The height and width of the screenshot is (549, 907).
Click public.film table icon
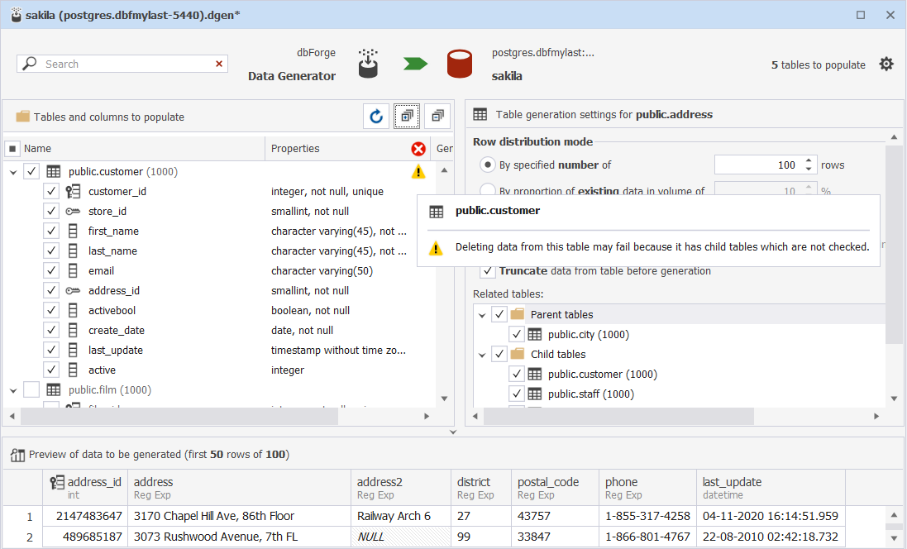click(54, 390)
